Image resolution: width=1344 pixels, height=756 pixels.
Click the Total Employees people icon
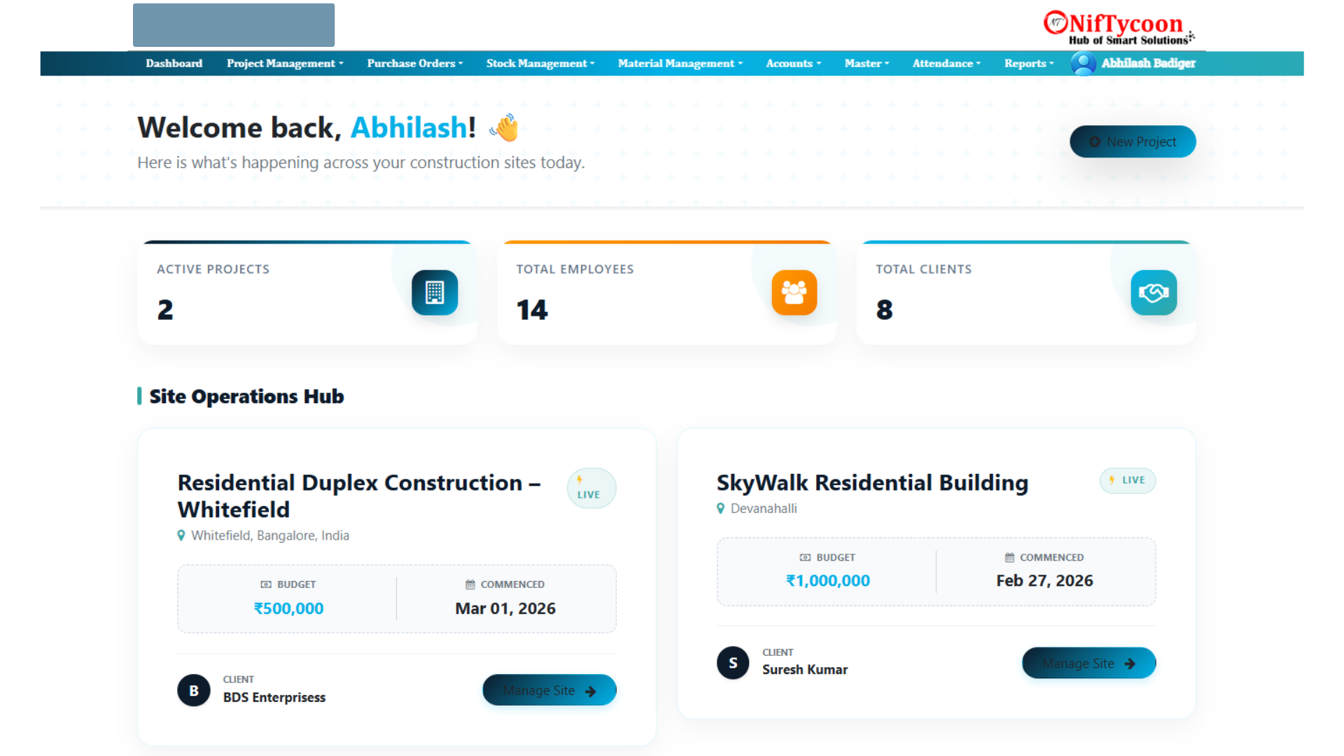pyautogui.click(x=794, y=293)
